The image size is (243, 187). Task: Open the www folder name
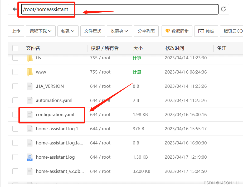[x=41, y=72]
